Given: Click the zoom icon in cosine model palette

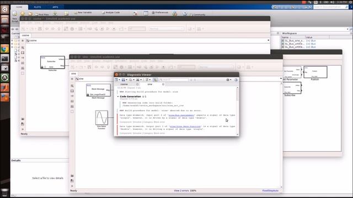Looking at the screenshot, I should (x=23, y=48).
